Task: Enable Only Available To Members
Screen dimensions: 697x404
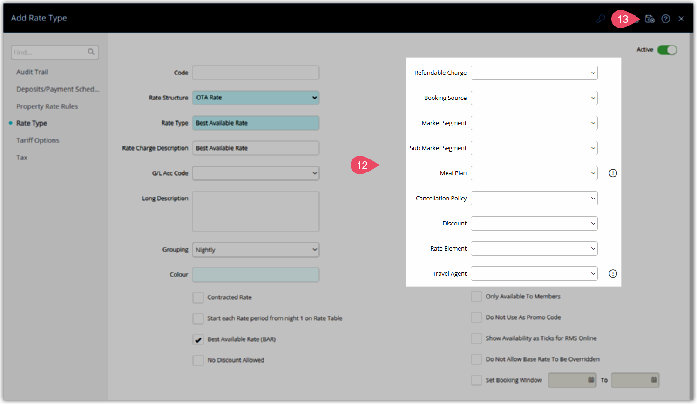Action: (x=476, y=297)
